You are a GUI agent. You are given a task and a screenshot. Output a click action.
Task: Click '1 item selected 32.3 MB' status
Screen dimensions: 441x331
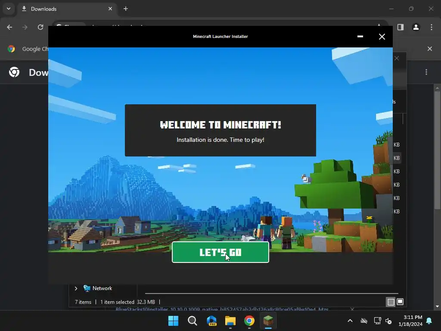[x=127, y=302]
